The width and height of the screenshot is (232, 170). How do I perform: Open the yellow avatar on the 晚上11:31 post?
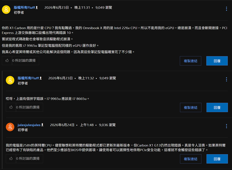6,10
